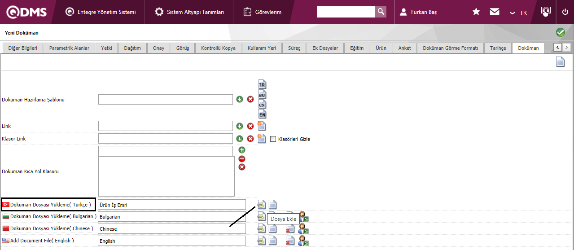Save with the green checkmark icon

click(560, 32)
